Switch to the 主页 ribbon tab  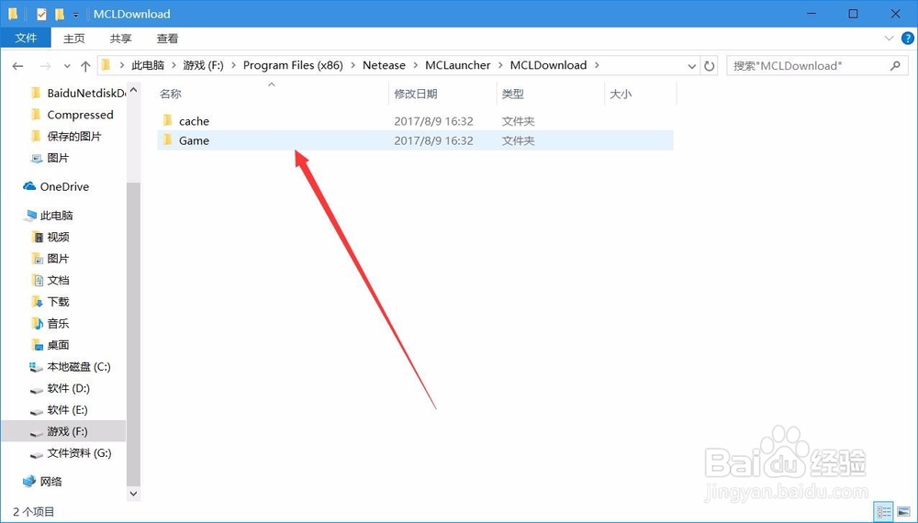coord(74,39)
